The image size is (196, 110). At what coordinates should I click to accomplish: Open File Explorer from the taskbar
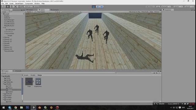click(21, 108)
